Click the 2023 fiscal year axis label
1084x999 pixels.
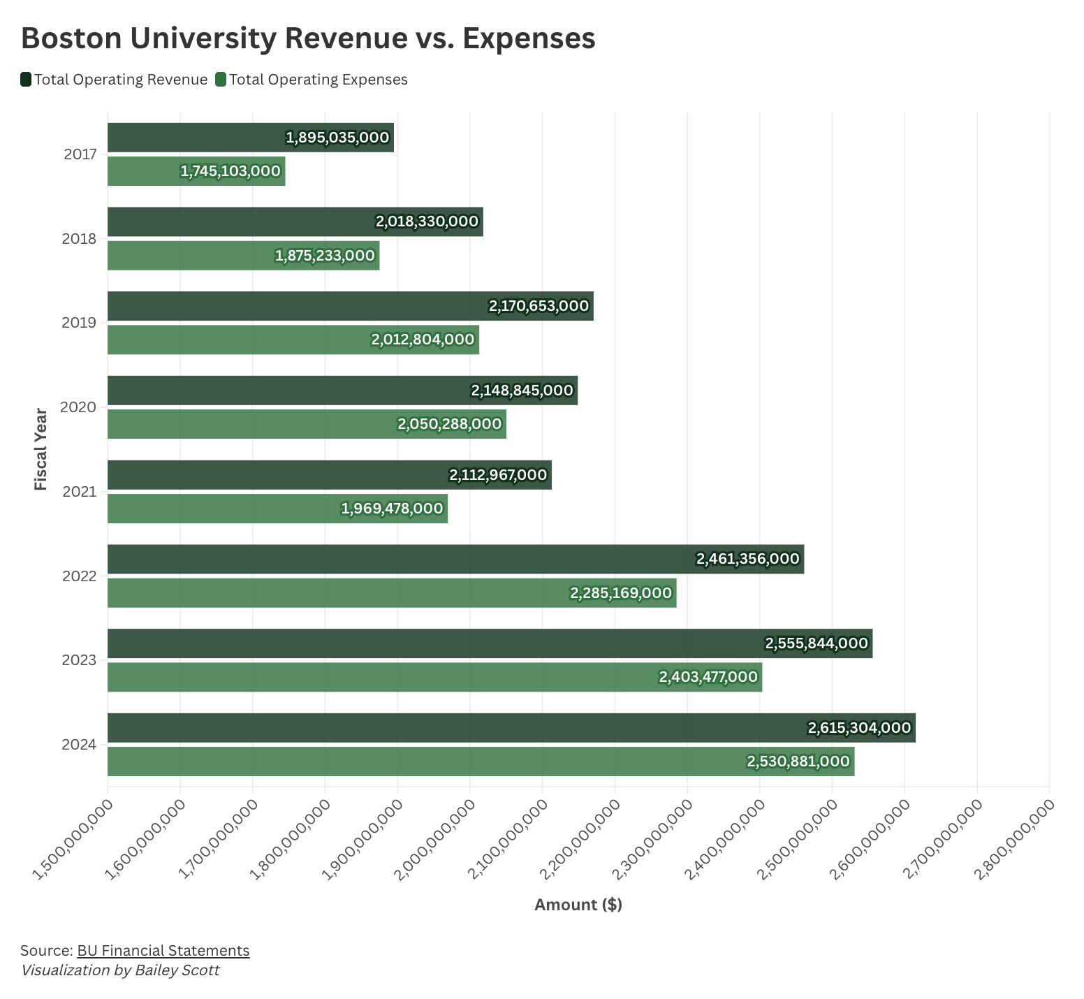78,660
